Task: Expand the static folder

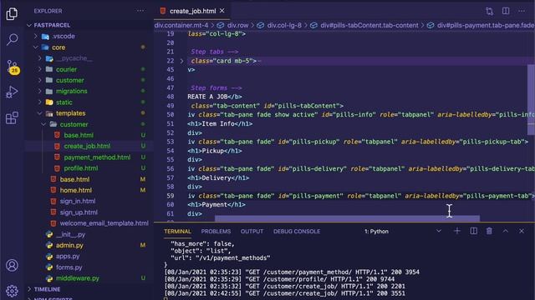Action: click(64, 102)
